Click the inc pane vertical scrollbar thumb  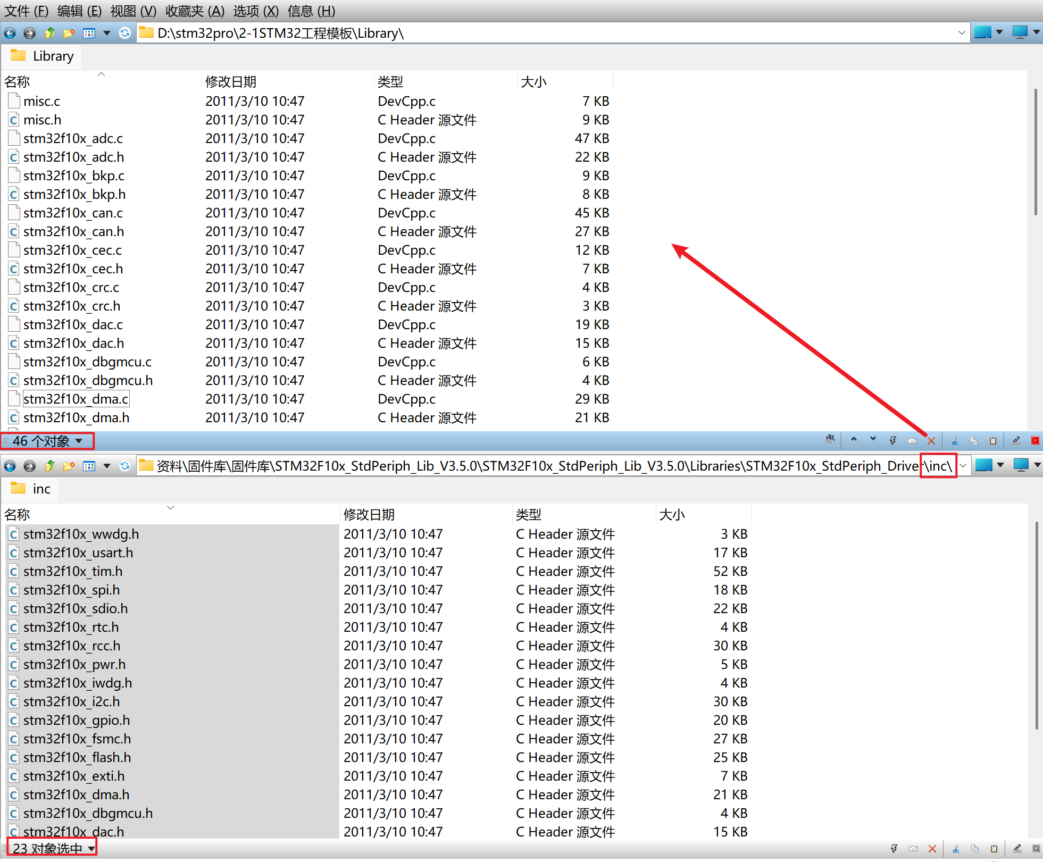(1037, 625)
